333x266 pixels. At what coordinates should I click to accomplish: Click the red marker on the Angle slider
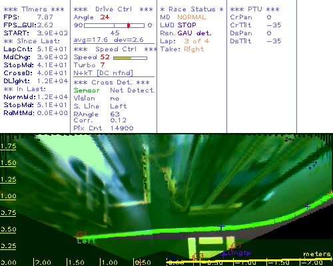(x=129, y=25)
